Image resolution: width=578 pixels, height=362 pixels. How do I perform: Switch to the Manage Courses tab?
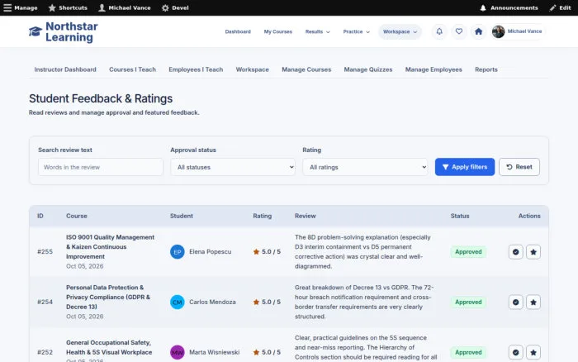(x=306, y=69)
